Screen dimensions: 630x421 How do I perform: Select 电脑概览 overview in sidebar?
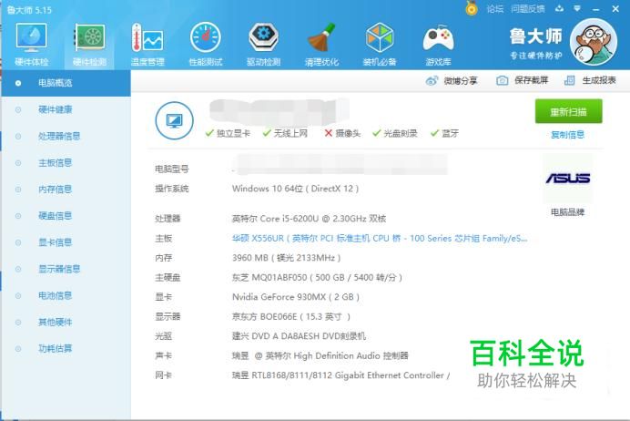point(66,83)
